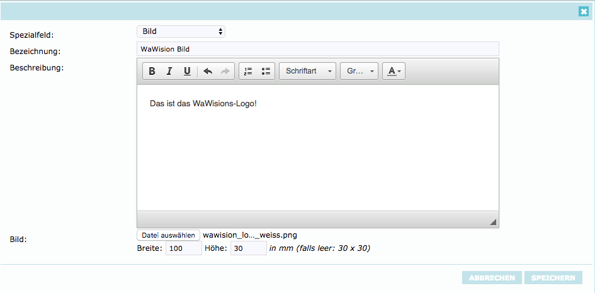This screenshot has width=595, height=293.
Task: Click the redo arrow icon
Action: 225,72
